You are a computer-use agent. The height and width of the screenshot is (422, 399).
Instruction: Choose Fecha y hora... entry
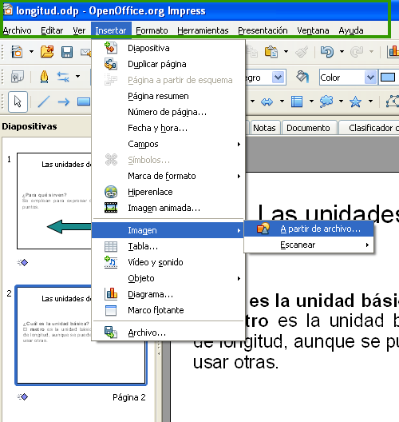[x=168, y=128]
